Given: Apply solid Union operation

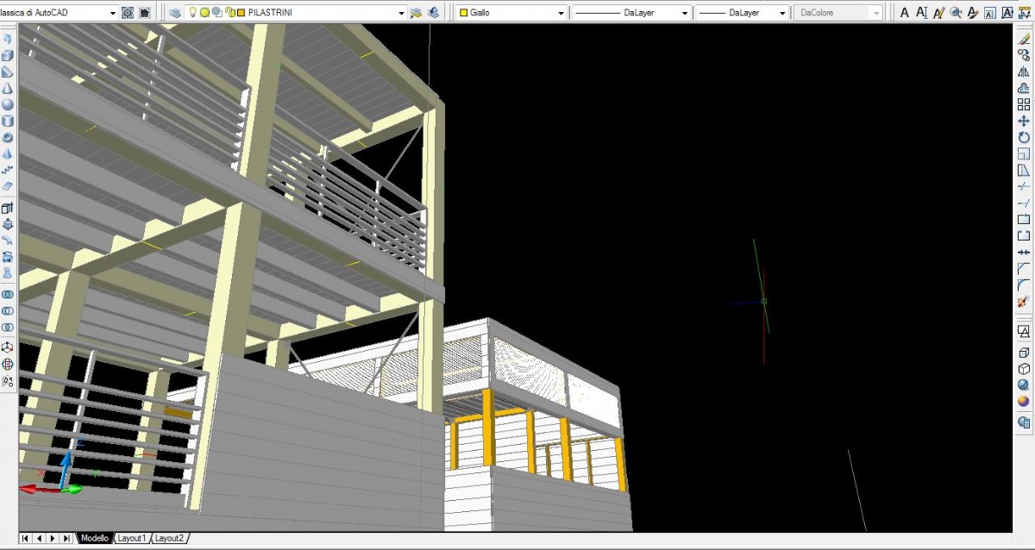Looking at the screenshot, I should pyautogui.click(x=8, y=294).
